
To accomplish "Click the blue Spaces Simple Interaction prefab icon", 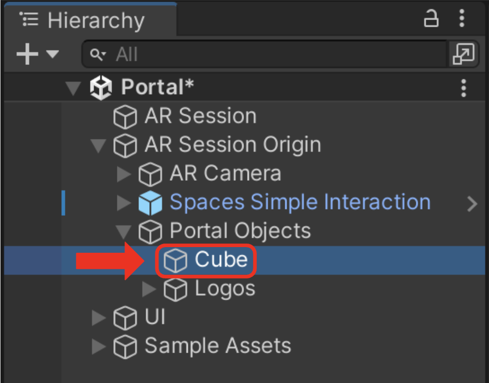I will (150, 203).
